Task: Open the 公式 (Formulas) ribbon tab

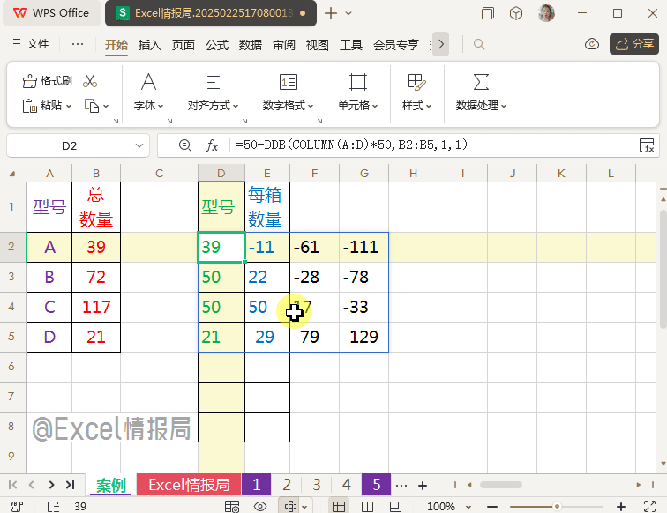Action: coord(217,45)
